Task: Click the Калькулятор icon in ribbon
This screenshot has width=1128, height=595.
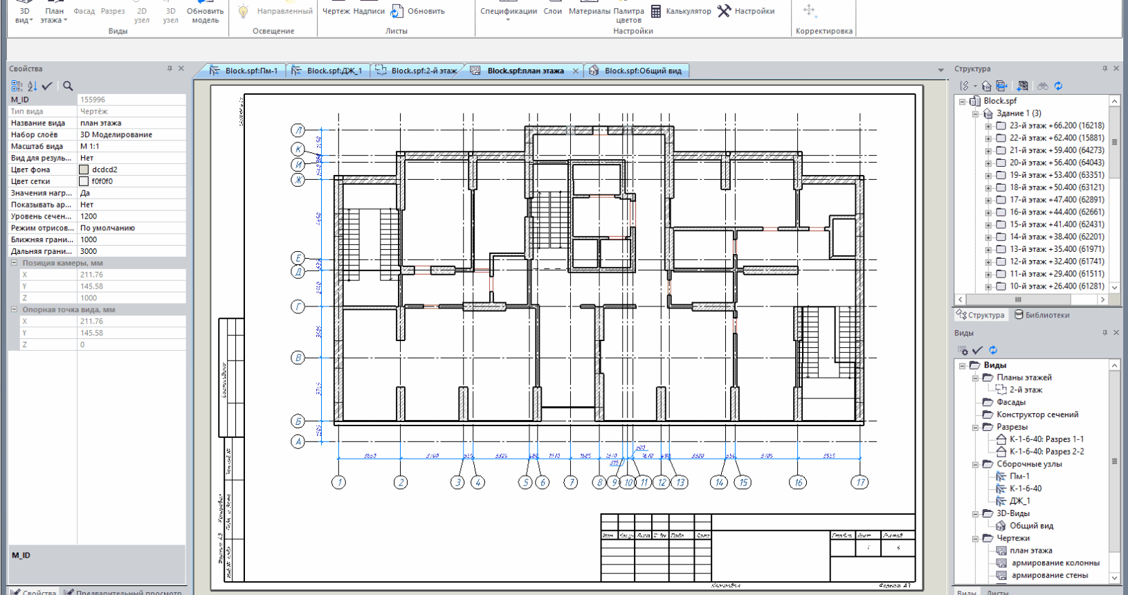Action: 656,11
